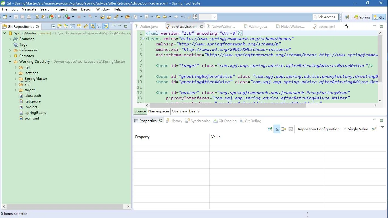The width and height of the screenshot is (388, 218).
Task: Navigate back with the yellow left arrow
Action: 164,17
